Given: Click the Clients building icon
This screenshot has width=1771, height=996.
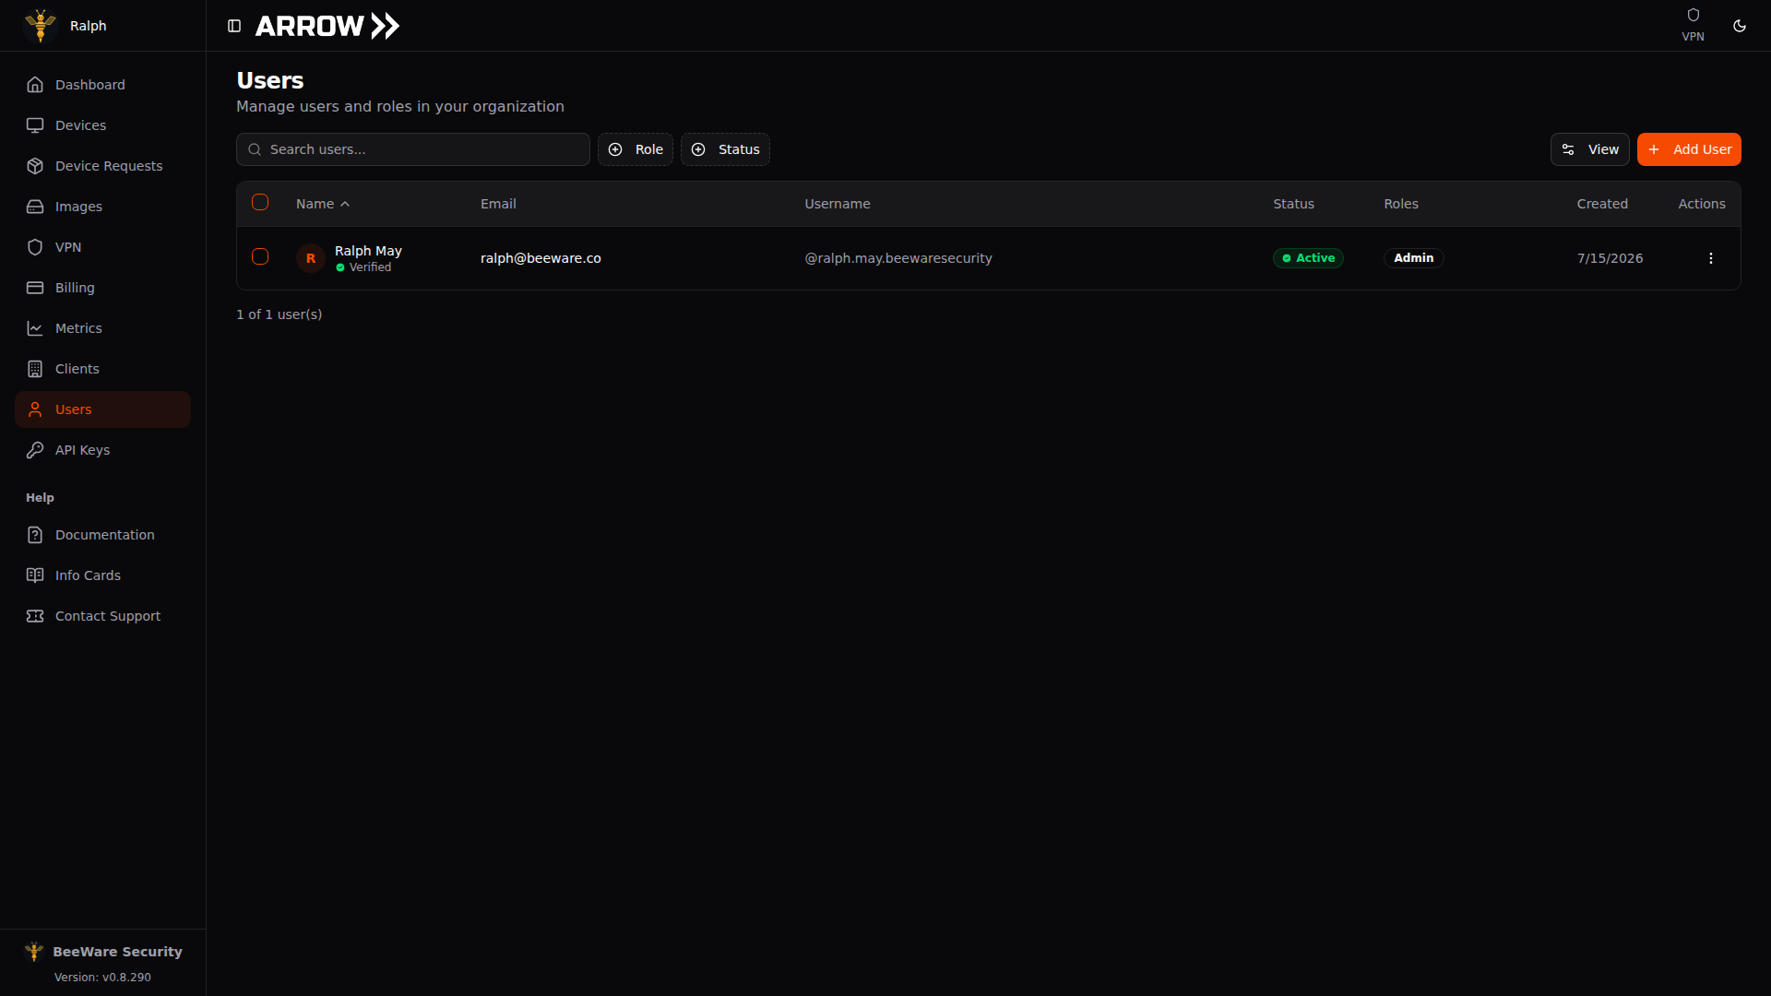Looking at the screenshot, I should point(35,369).
